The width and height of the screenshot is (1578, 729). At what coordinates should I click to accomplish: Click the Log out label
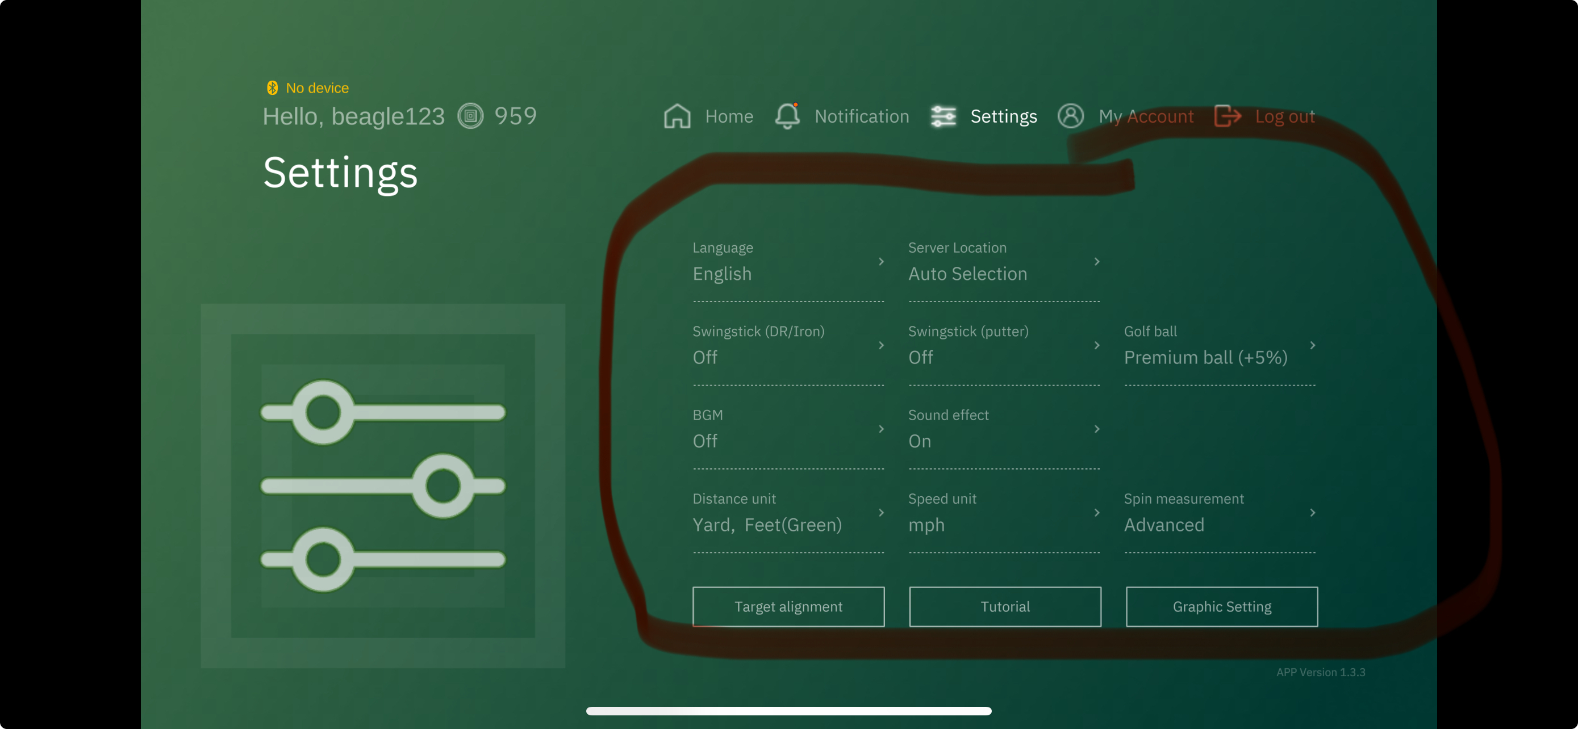1284,116
